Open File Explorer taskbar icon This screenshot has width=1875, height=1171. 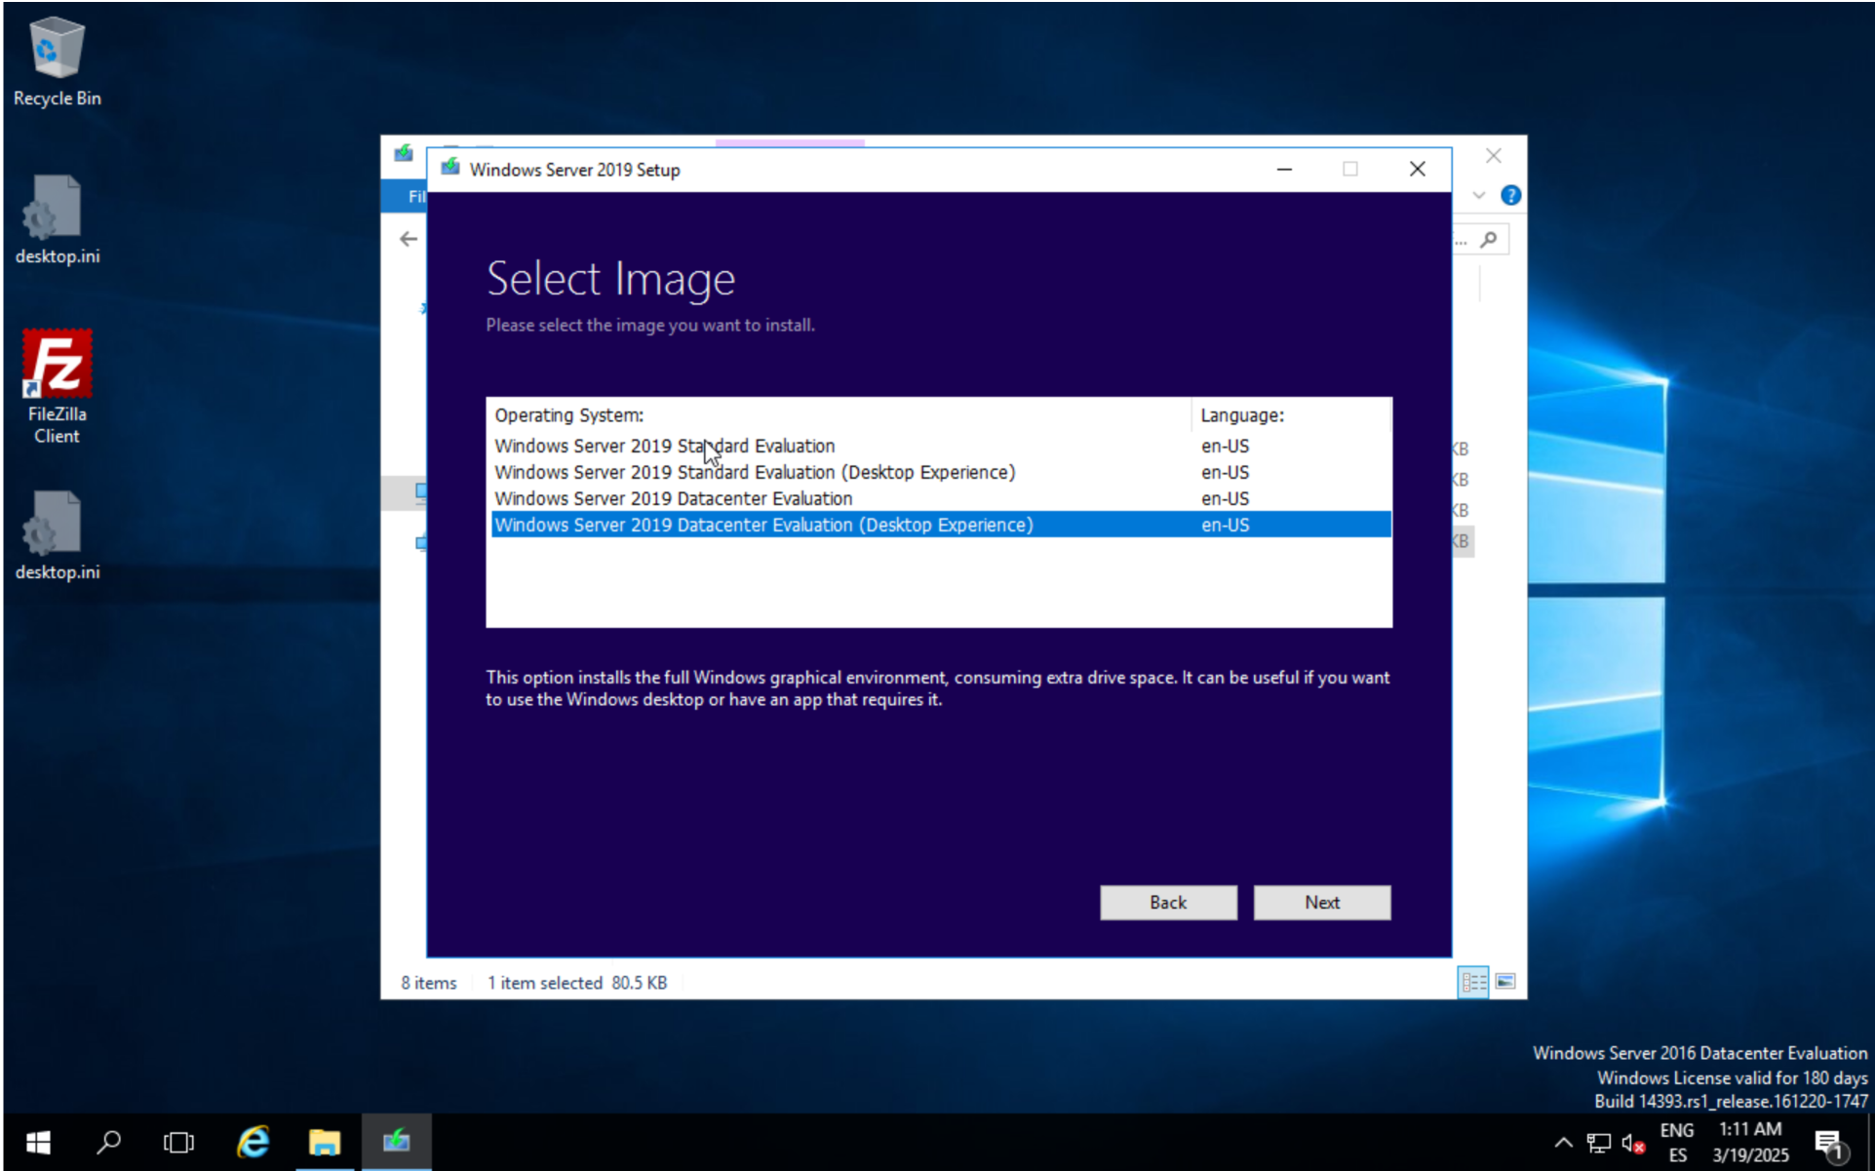(x=324, y=1142)
